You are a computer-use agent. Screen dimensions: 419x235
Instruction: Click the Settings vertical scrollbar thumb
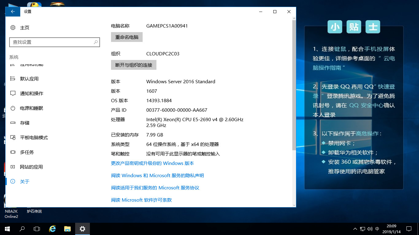[294, 86]
